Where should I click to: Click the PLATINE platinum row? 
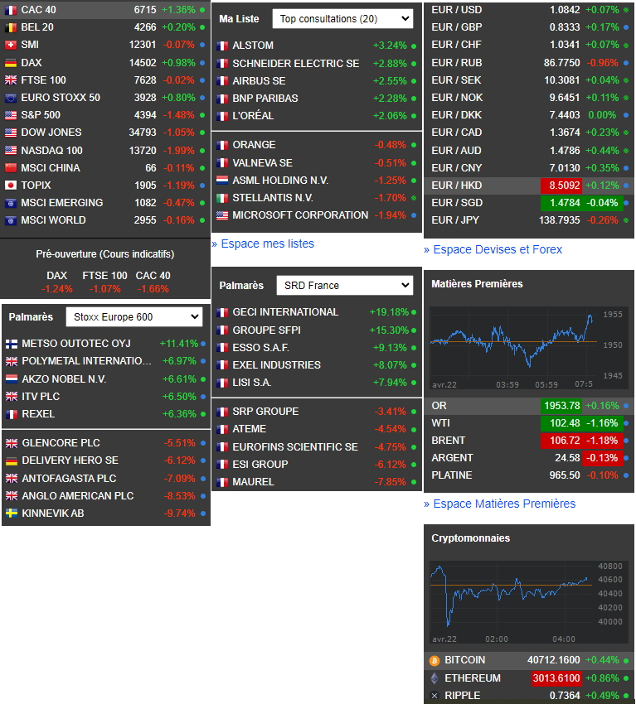pyautogui.click(x=528, y=475)
